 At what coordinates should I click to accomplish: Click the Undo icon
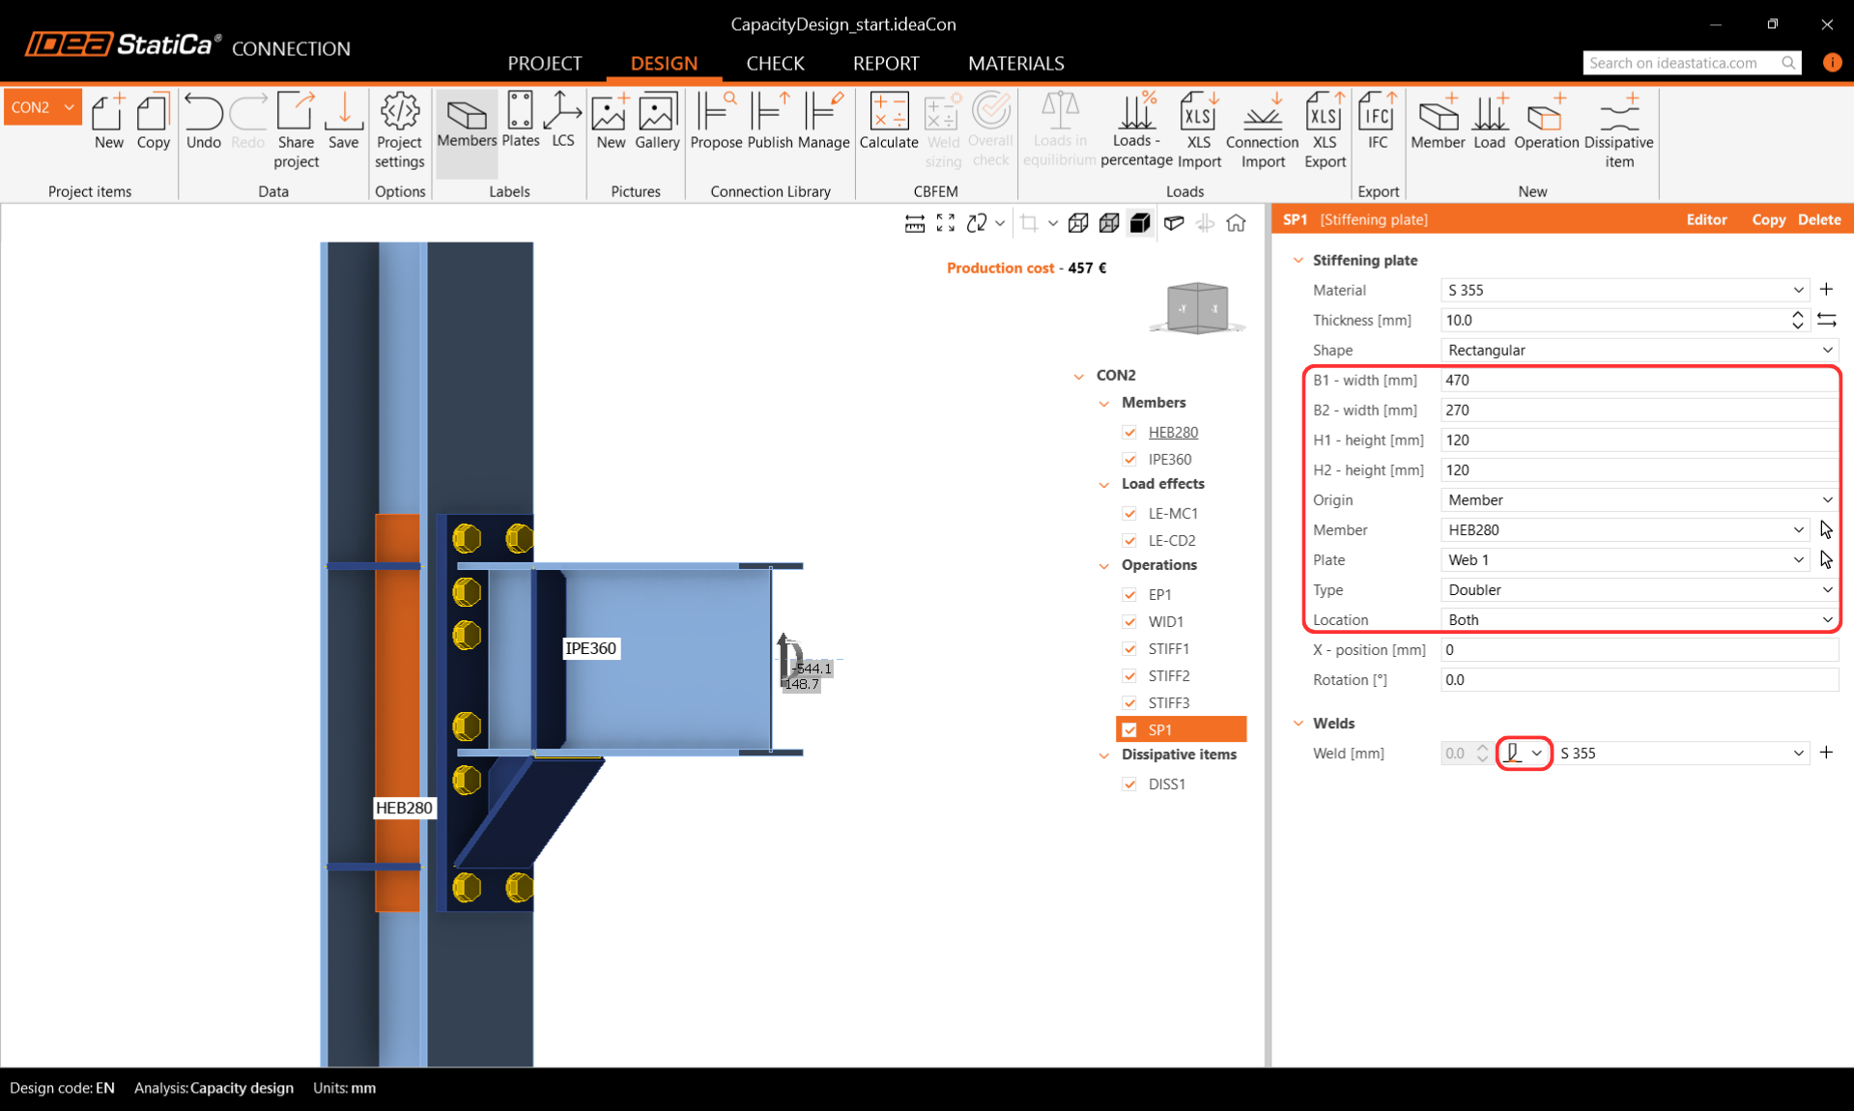click(203, 121)
